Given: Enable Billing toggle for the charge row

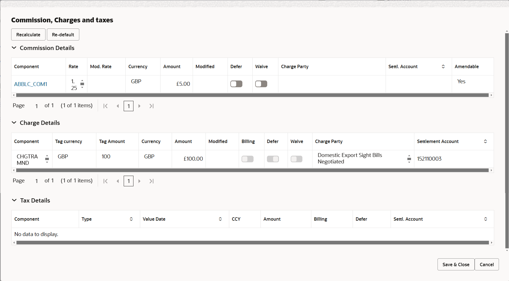Looking at the screenshot, I should point(247,159).
